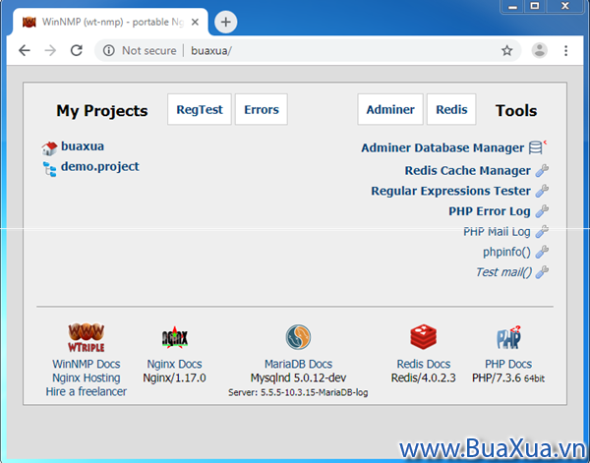
Task: Click the Not secure site info icon
Action: pyautogui.click(x=109, y=50)
